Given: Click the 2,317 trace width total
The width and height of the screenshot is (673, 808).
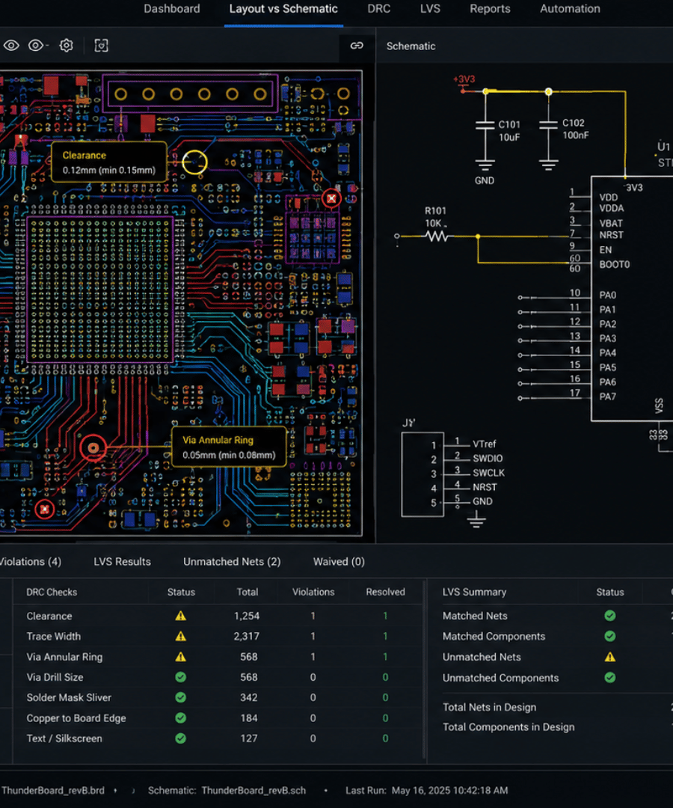Looking at the screenshot, I should [247, 637].
